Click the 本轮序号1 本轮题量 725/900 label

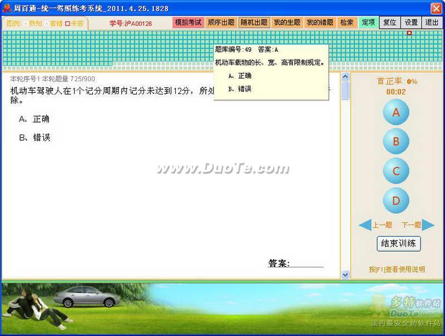(x=52, y=79)
